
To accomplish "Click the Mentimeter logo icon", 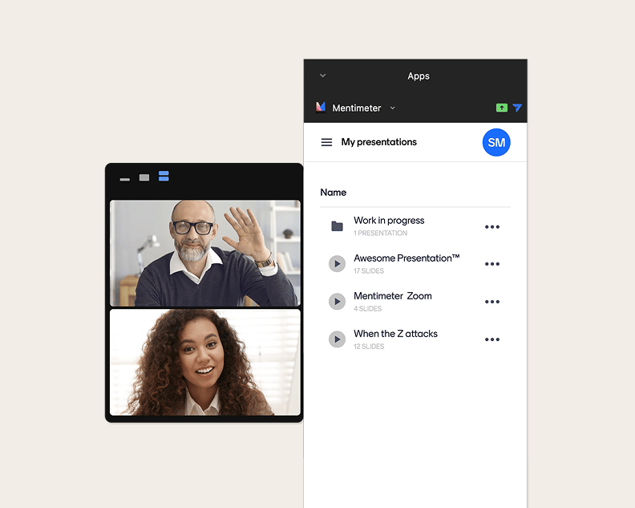I will click(x=321, y=108).
